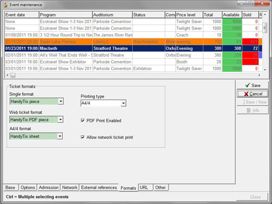Open the Web ticket format dropdown
This screenshot has height=204, width=272.
click(60, 120)
